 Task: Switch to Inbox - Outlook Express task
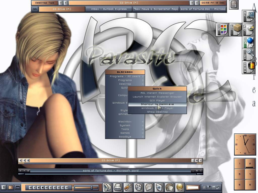(x=109, y=9)
